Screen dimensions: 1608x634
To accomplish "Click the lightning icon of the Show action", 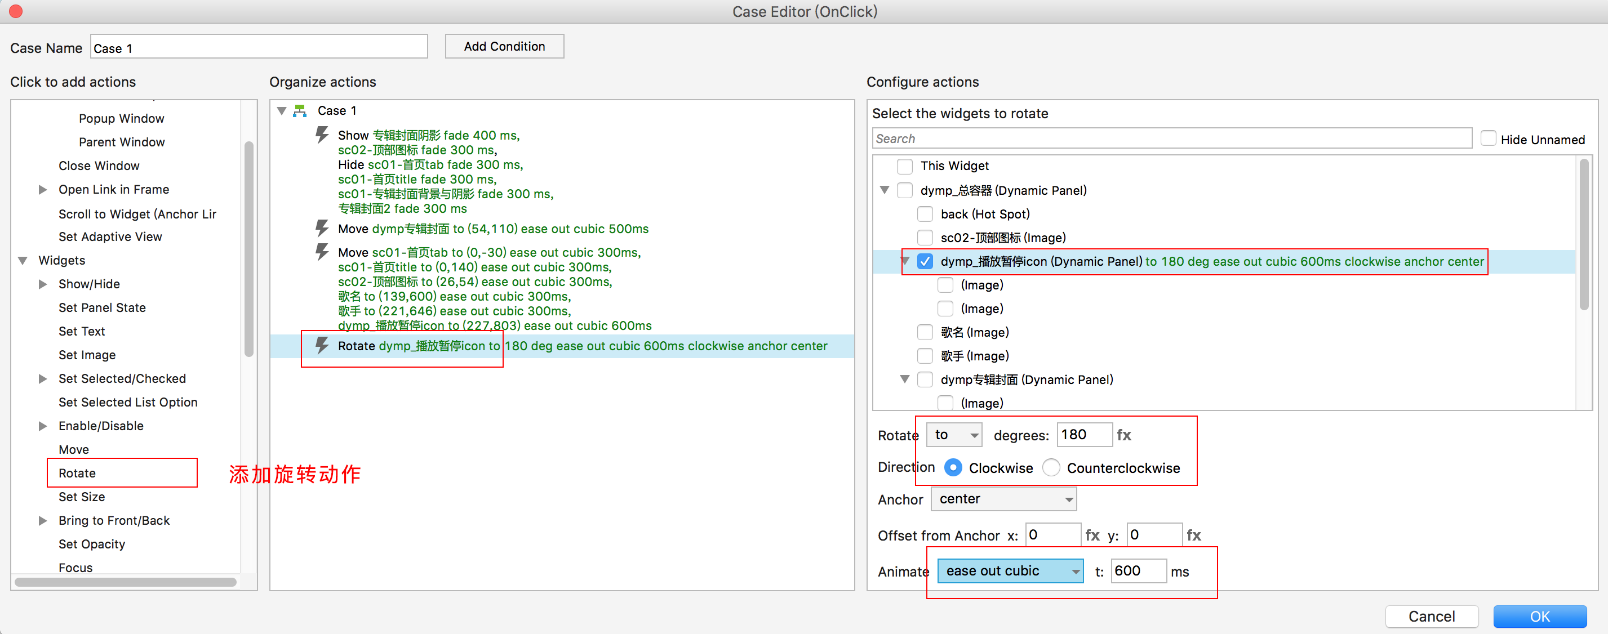I will coord(322,135).
